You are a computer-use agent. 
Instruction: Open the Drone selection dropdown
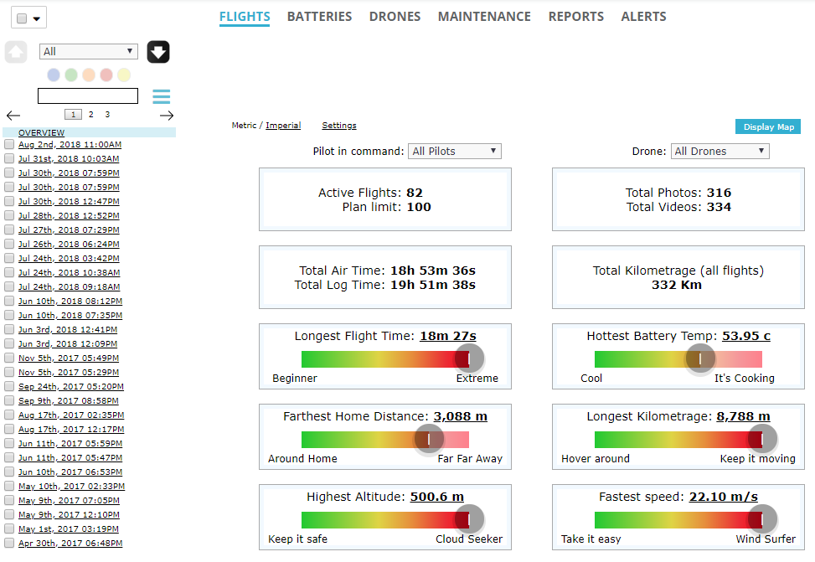(720, 152)
